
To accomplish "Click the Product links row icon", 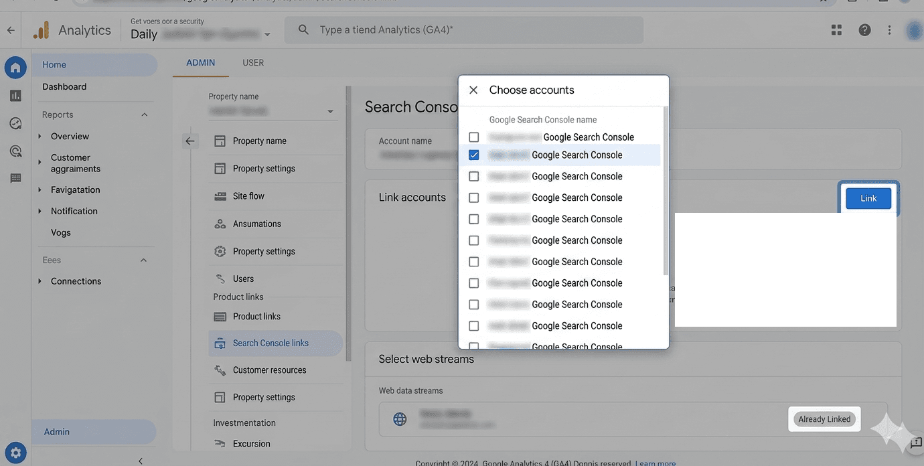I will tap(220, 317).
